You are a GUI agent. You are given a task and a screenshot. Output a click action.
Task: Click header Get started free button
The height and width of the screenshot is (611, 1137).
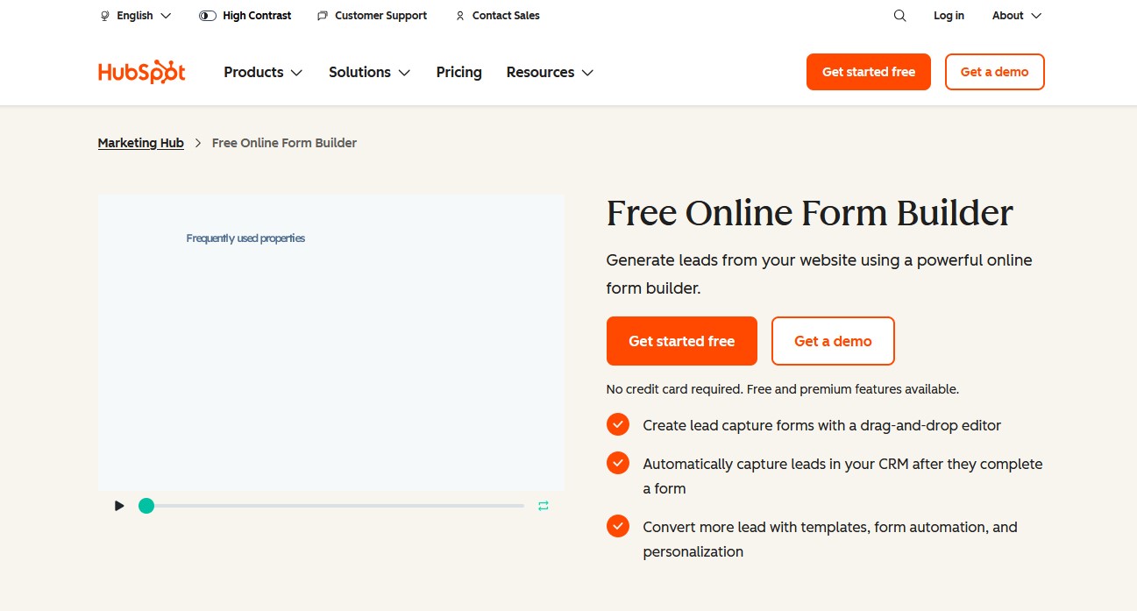tap(869, 72)
